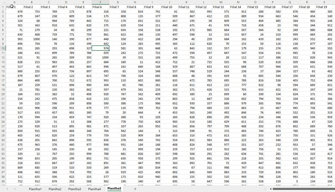Click cell D26 containing 13
The height and width of the screenshot is (192, 335).
(x=66, y=122)
